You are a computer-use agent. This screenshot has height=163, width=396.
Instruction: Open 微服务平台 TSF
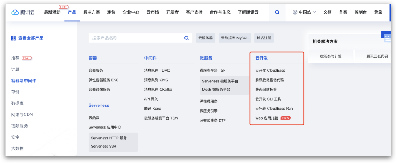click(212, 71)
